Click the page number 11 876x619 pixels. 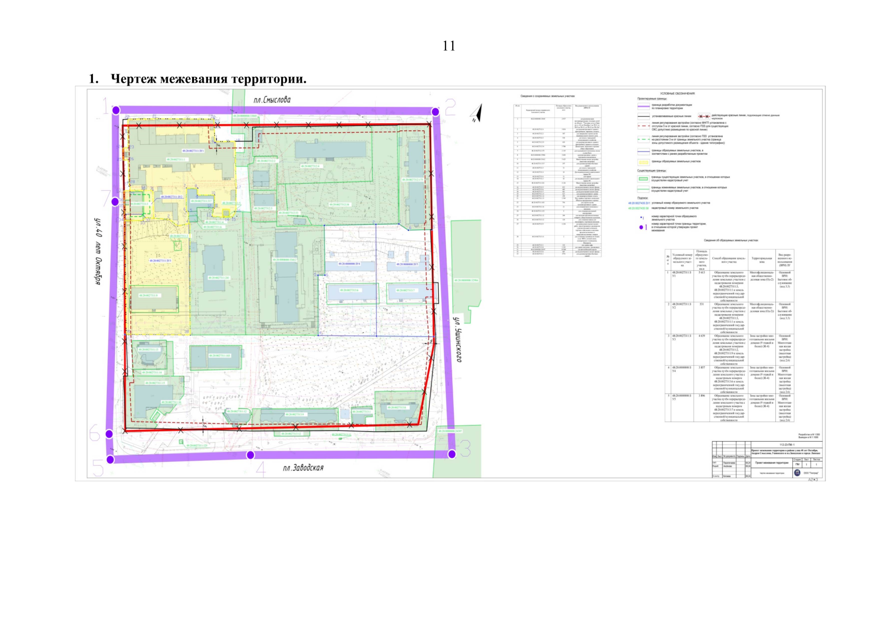pyautogui.click(x=449, y=46)
